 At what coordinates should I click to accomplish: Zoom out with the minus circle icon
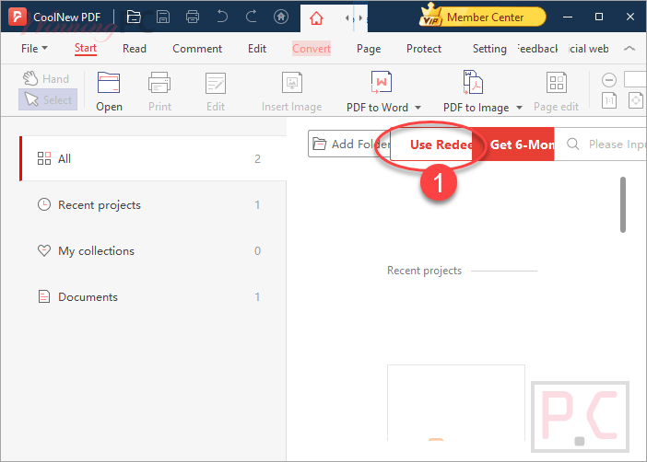coord(609,80)
